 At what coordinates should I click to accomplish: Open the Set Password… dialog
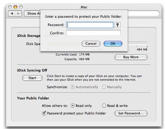pyautogui.click(x=131, y=113)
